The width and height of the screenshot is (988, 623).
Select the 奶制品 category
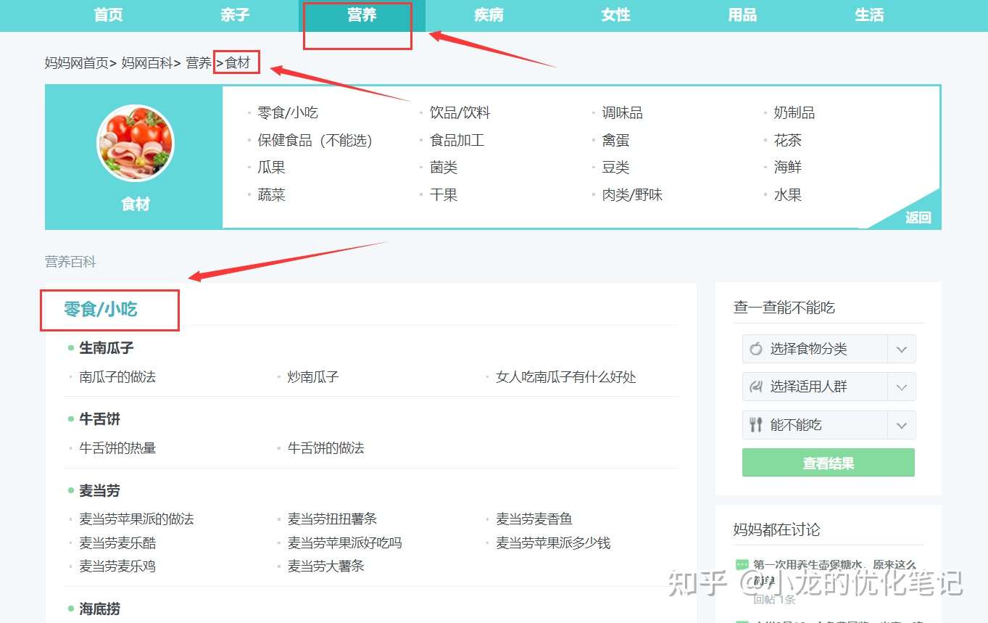794,112
